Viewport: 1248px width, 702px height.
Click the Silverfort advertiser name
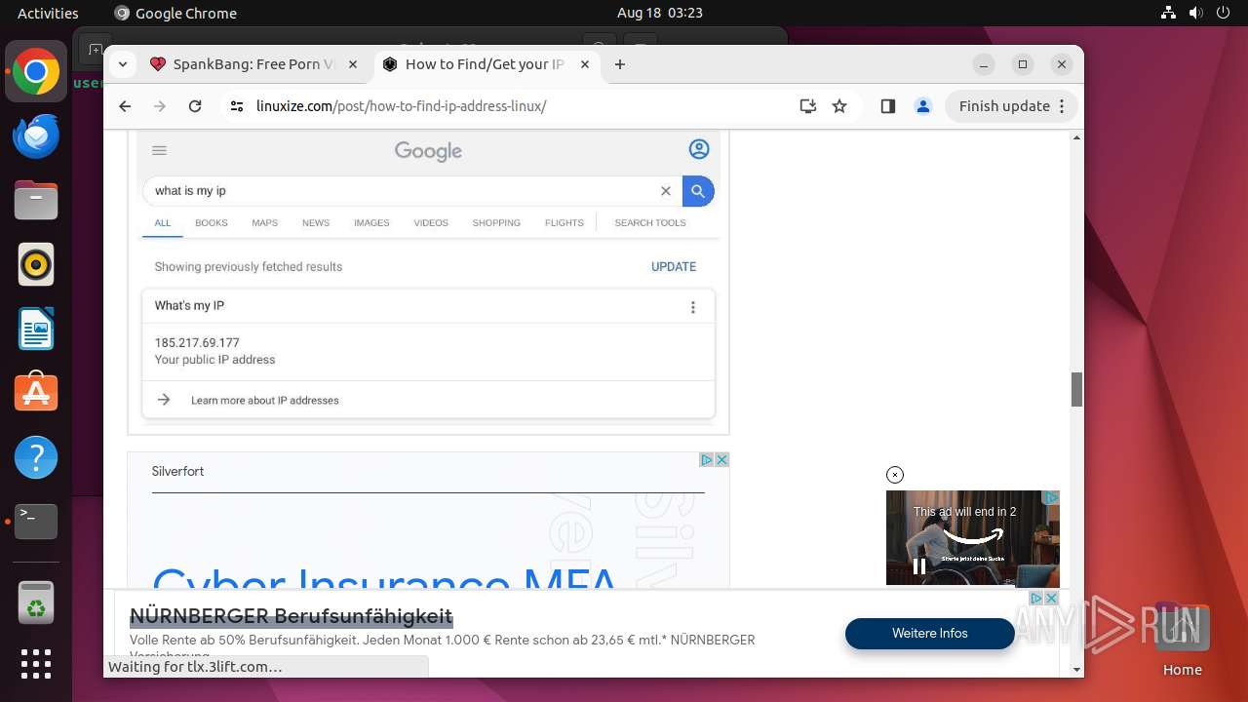pyautogui.click(x=177, y=471)
